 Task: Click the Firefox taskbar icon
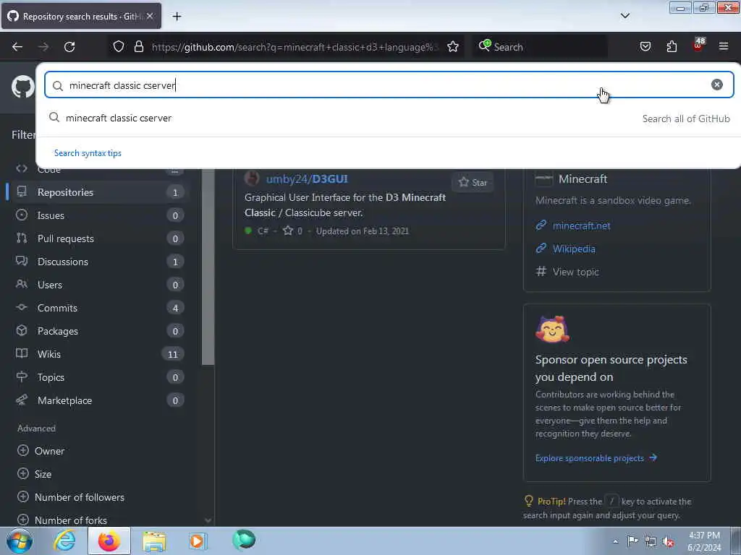109,541
